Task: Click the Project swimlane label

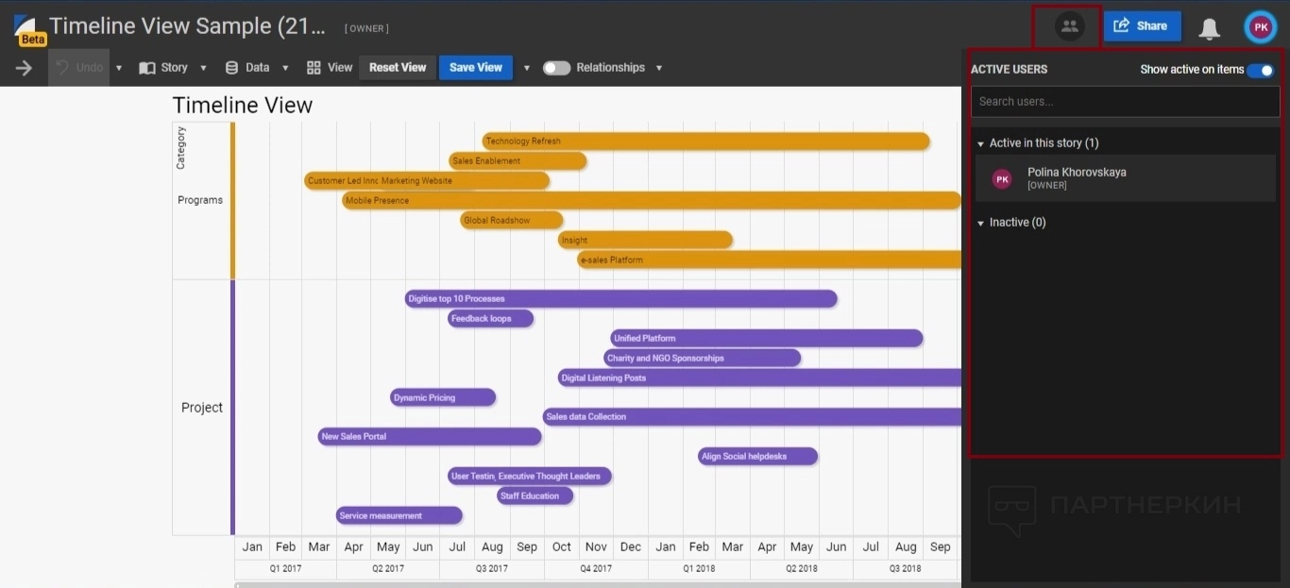Action: (x=202, y=408)
